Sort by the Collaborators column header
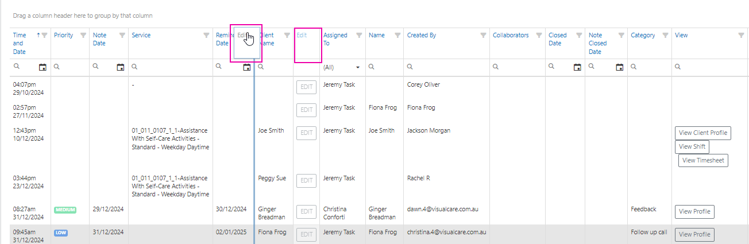This screenshot has width=749, height=244. (511, 35)
